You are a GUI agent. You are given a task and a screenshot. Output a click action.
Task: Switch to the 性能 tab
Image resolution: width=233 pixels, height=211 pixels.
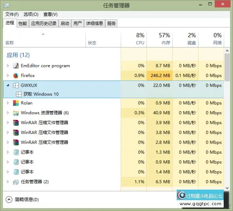coord(23,23)
